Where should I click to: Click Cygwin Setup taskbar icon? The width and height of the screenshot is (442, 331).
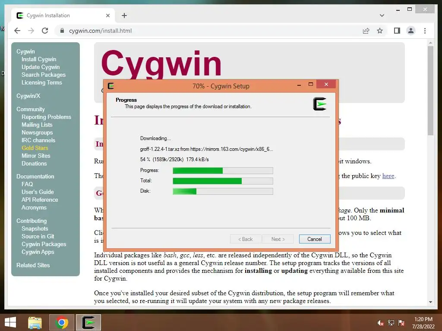[88, 322]
